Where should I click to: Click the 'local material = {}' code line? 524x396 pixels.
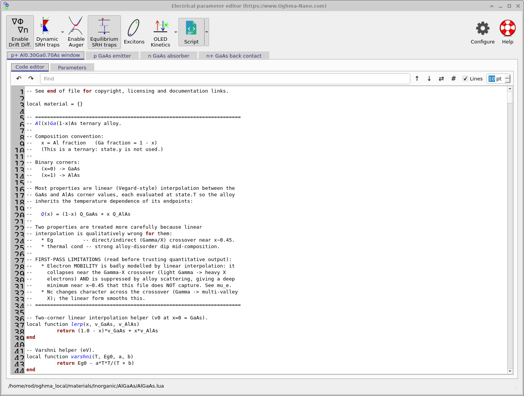55,104
